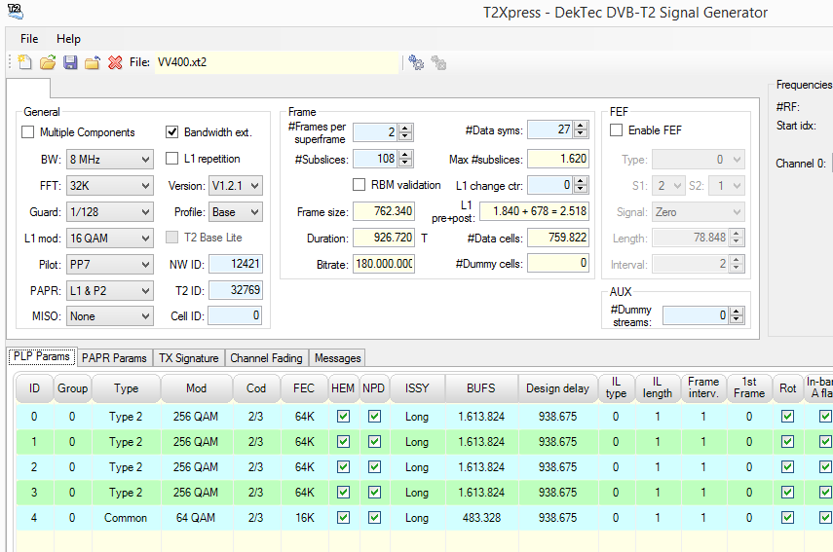833x552 pixels.
Task: Open the FFT 32K dropdown
Action: (x=110, y=186)
